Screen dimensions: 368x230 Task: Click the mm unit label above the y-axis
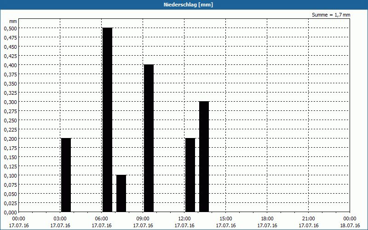coord(13,21)
